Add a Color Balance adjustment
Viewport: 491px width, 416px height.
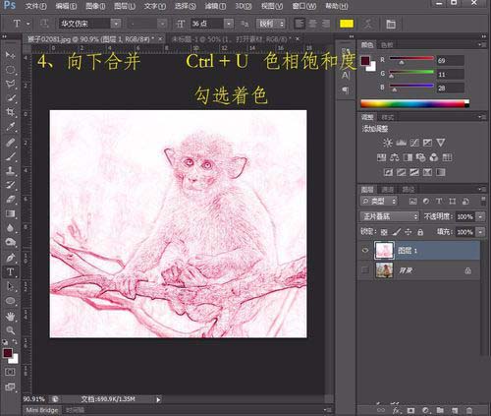[x=395, y=157]
